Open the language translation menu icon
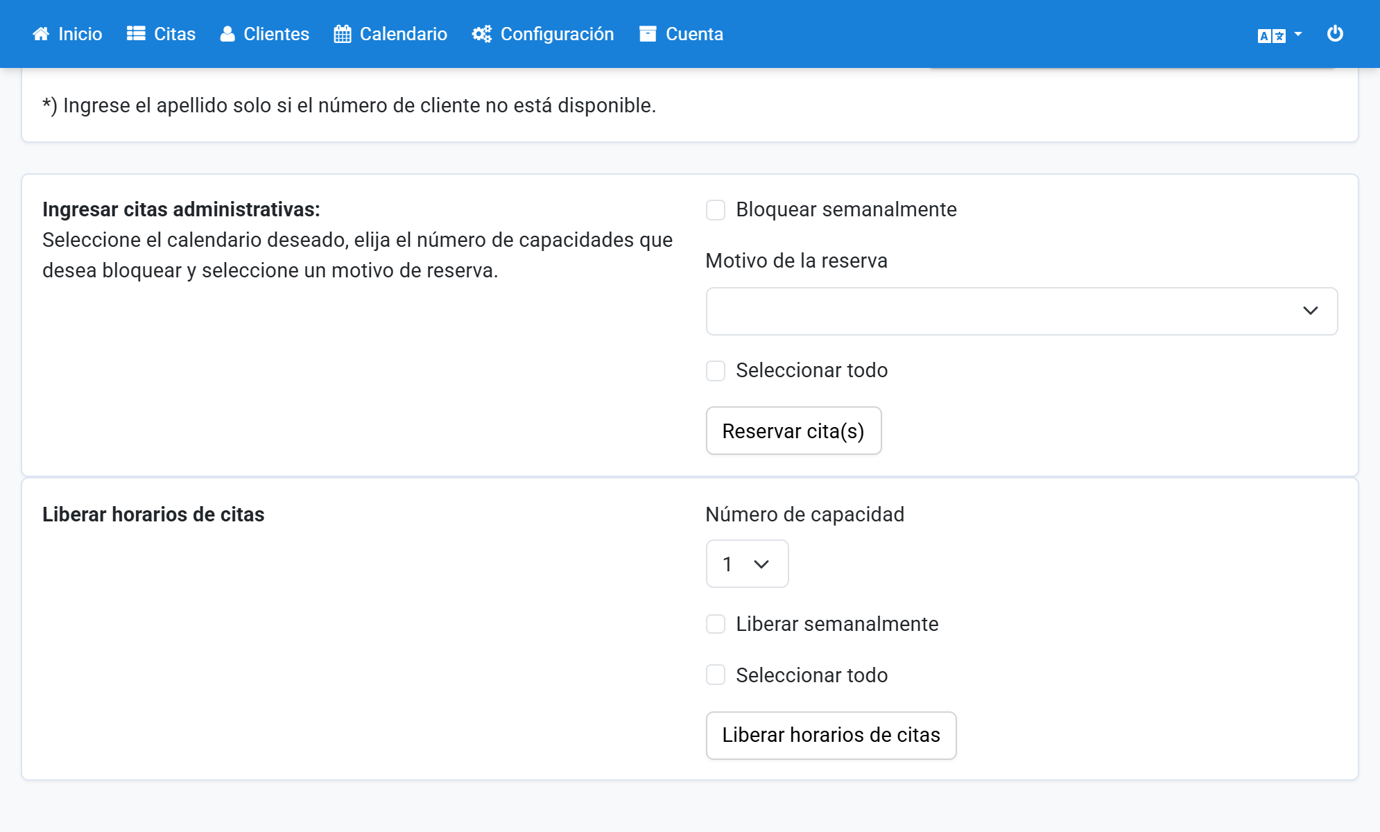The width and height of the screenshot is (1380, 832). pyautogui.click(x=1272, y=35)
